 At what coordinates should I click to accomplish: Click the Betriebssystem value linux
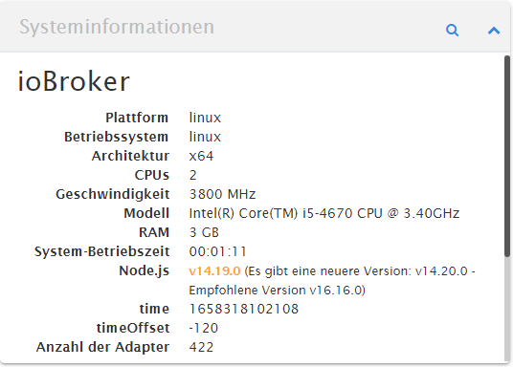click(205, 137)
